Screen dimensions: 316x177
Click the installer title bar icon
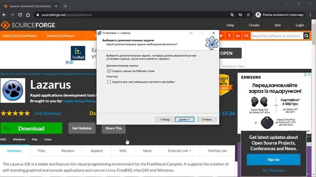pos(99,33)
